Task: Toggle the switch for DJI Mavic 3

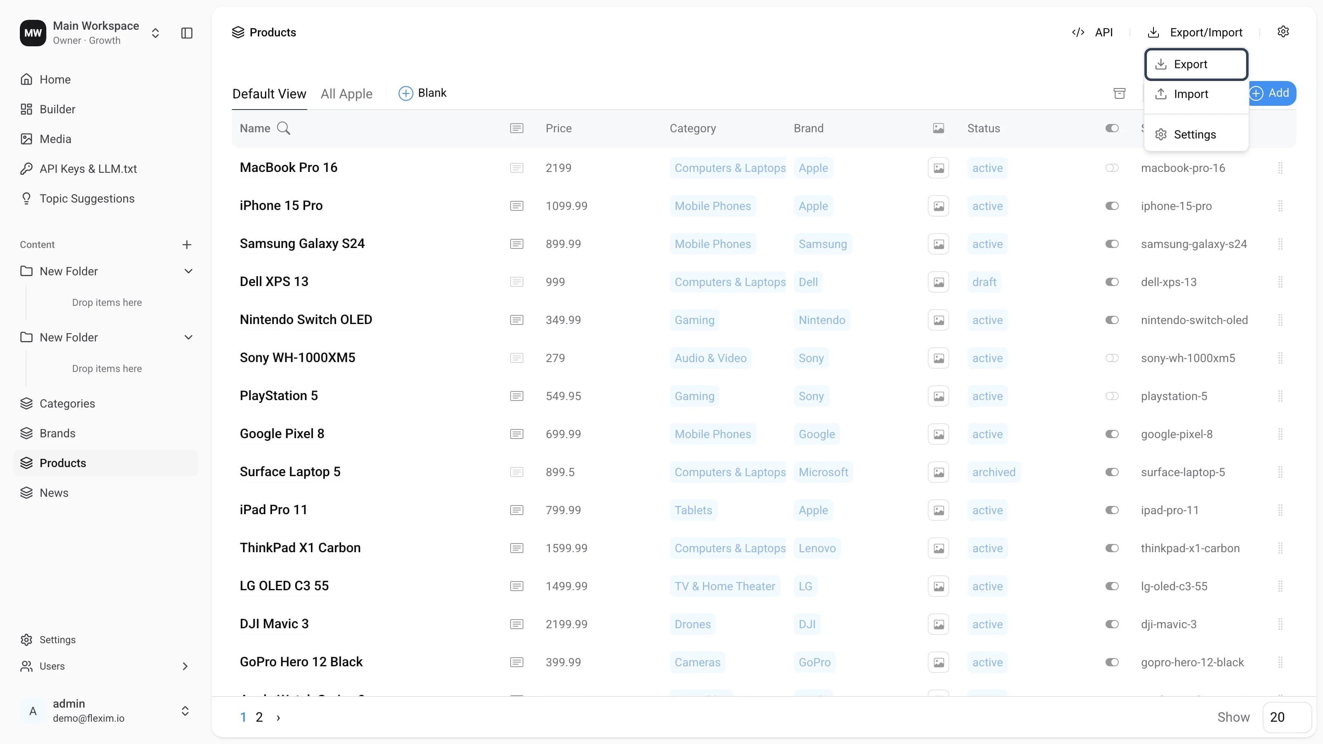Action: click(x=1112, y=624)
